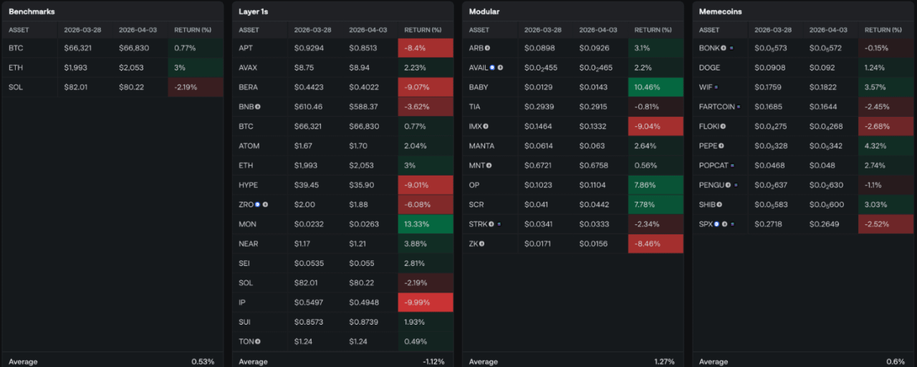The height and width of the screenshot is (367, 917).
Task: Click the chain icon beside BNB
Action: pyautogui.click(x=258, y=107)
